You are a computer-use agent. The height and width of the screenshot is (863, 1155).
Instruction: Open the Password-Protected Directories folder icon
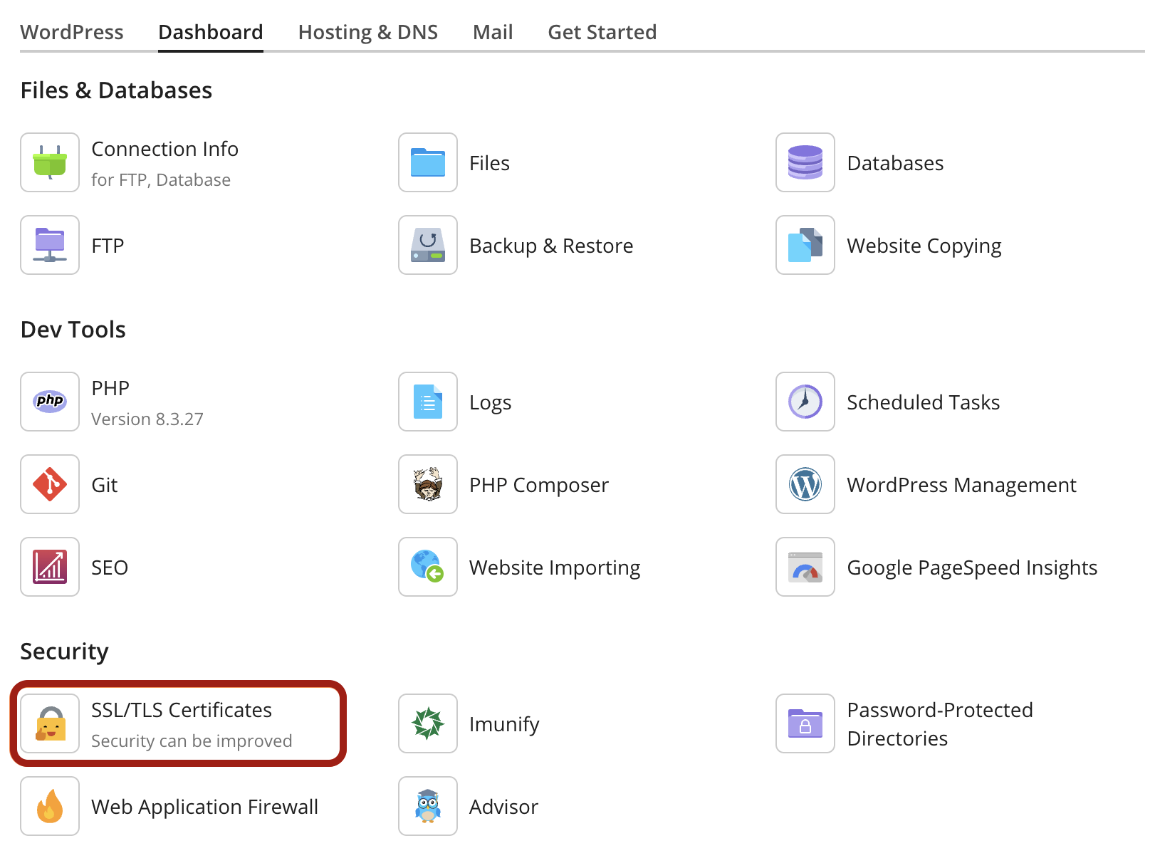click(805, 723)
